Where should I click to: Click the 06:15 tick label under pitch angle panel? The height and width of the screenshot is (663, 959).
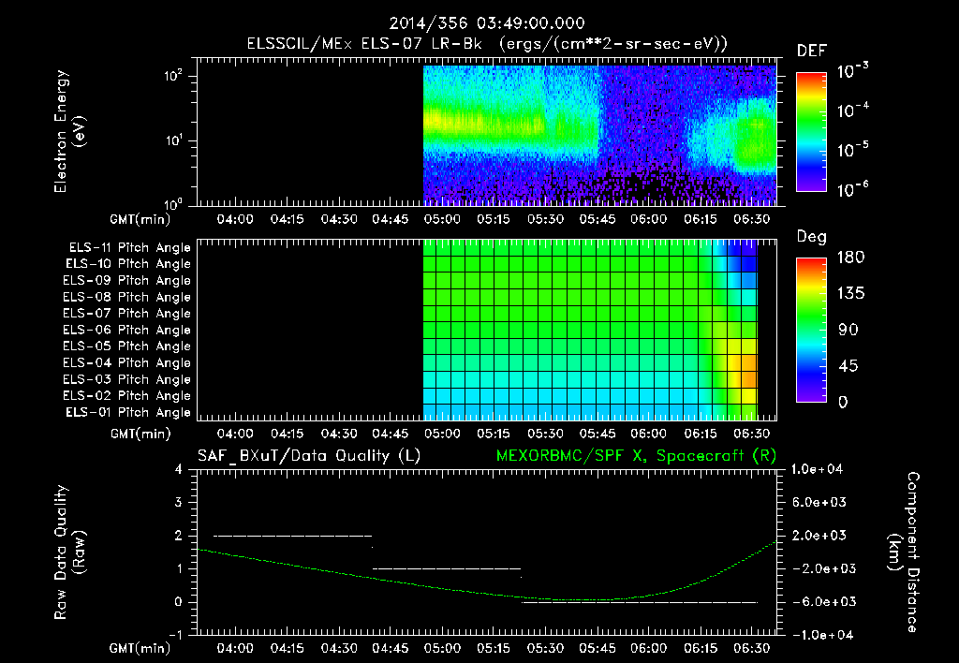[x=701, y=434]
